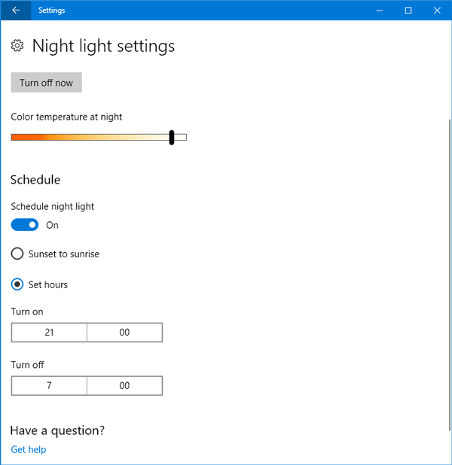Click the Settings title bar text
Viewport: 452px width, 465px height.
(x=52, y=11)
